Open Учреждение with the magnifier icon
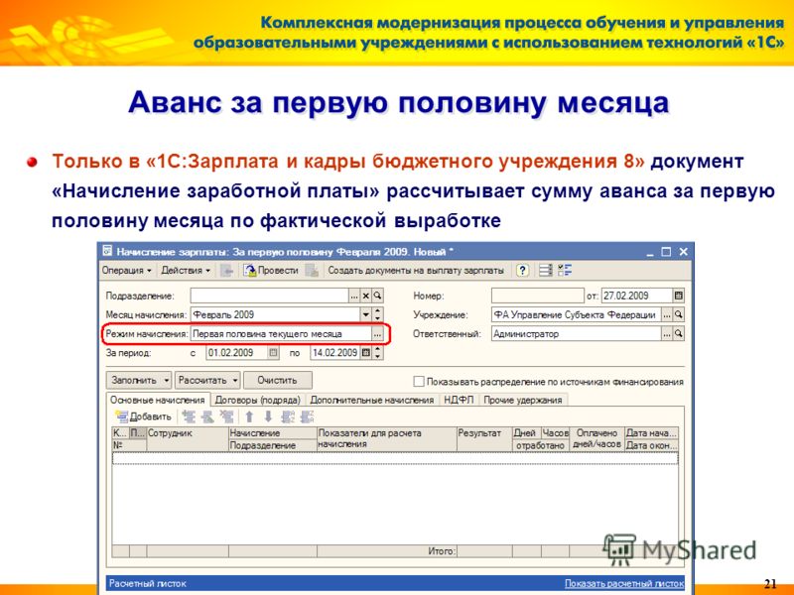 coord(679,314)
